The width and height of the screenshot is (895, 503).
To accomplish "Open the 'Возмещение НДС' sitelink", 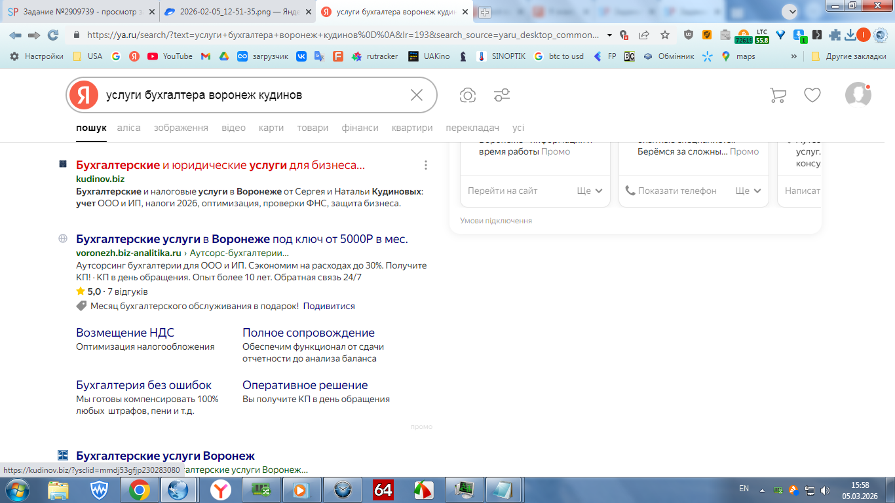I will pos(125,333).
